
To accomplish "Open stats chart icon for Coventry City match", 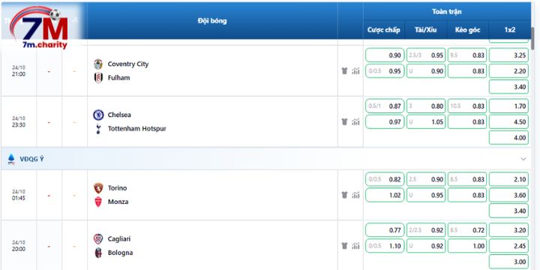I will point(355,71).
